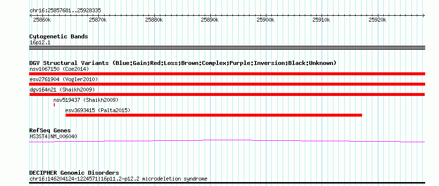Click the 25900k ruler tick label
This screenshot has width=439, height=186.
click(x=265, y=20)
